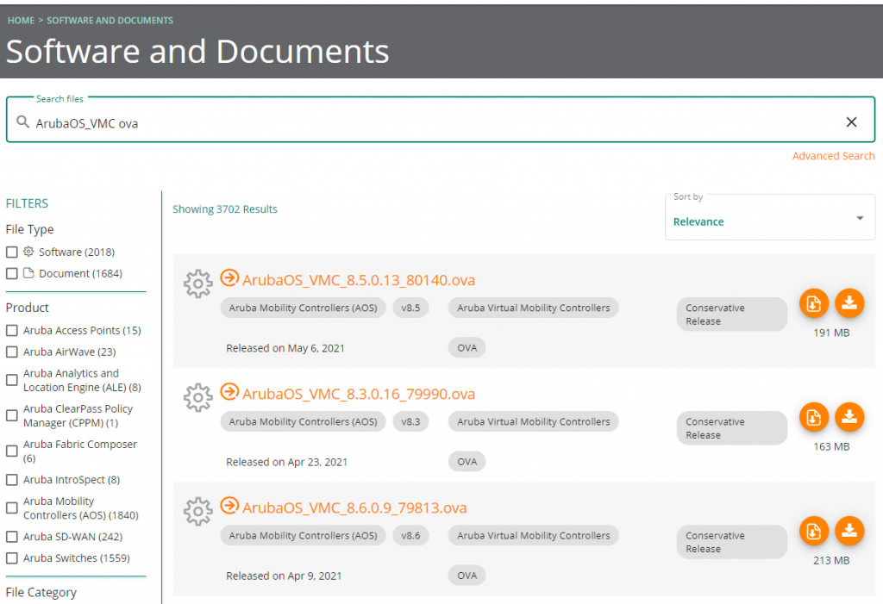Clear the search field with X icon

click(851, 122)
